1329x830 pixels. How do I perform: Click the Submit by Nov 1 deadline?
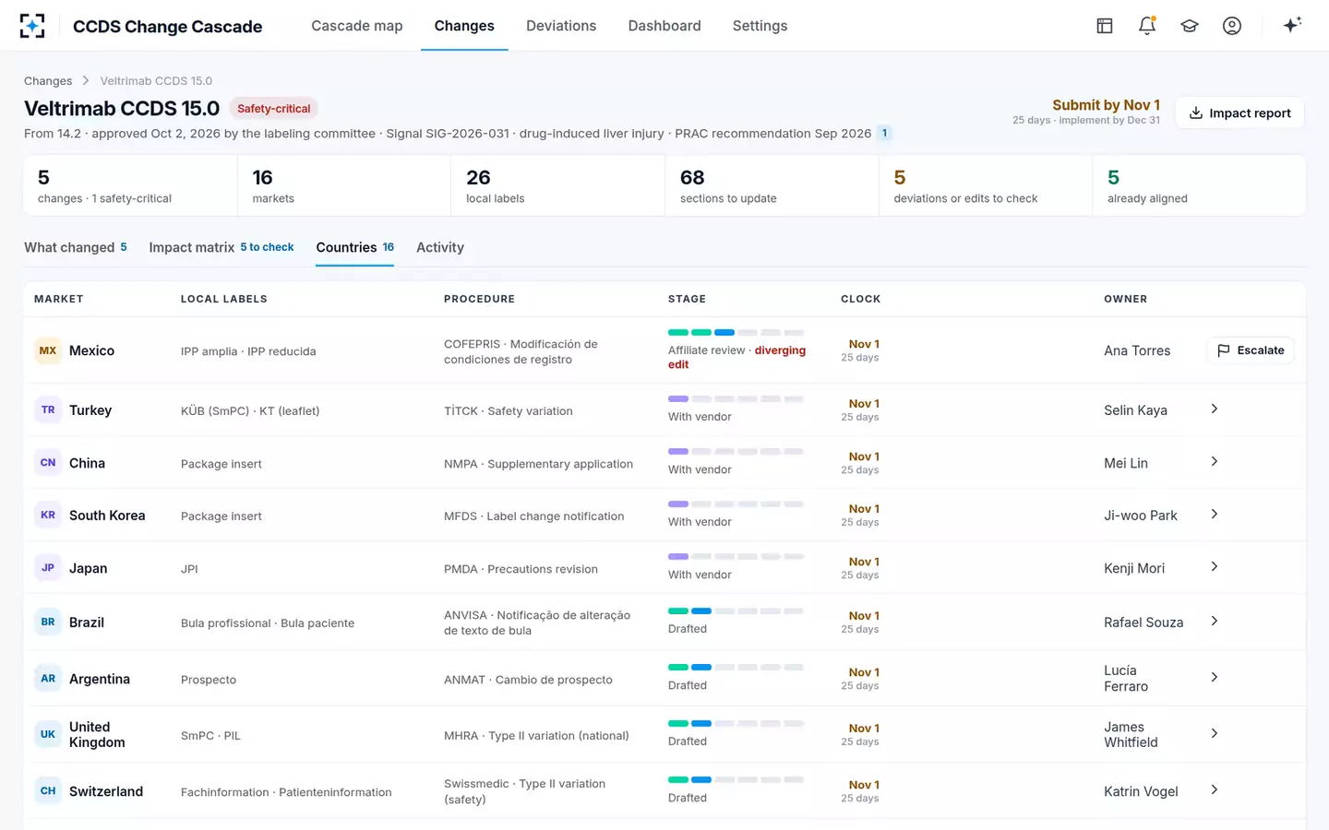click(1106, 105)
